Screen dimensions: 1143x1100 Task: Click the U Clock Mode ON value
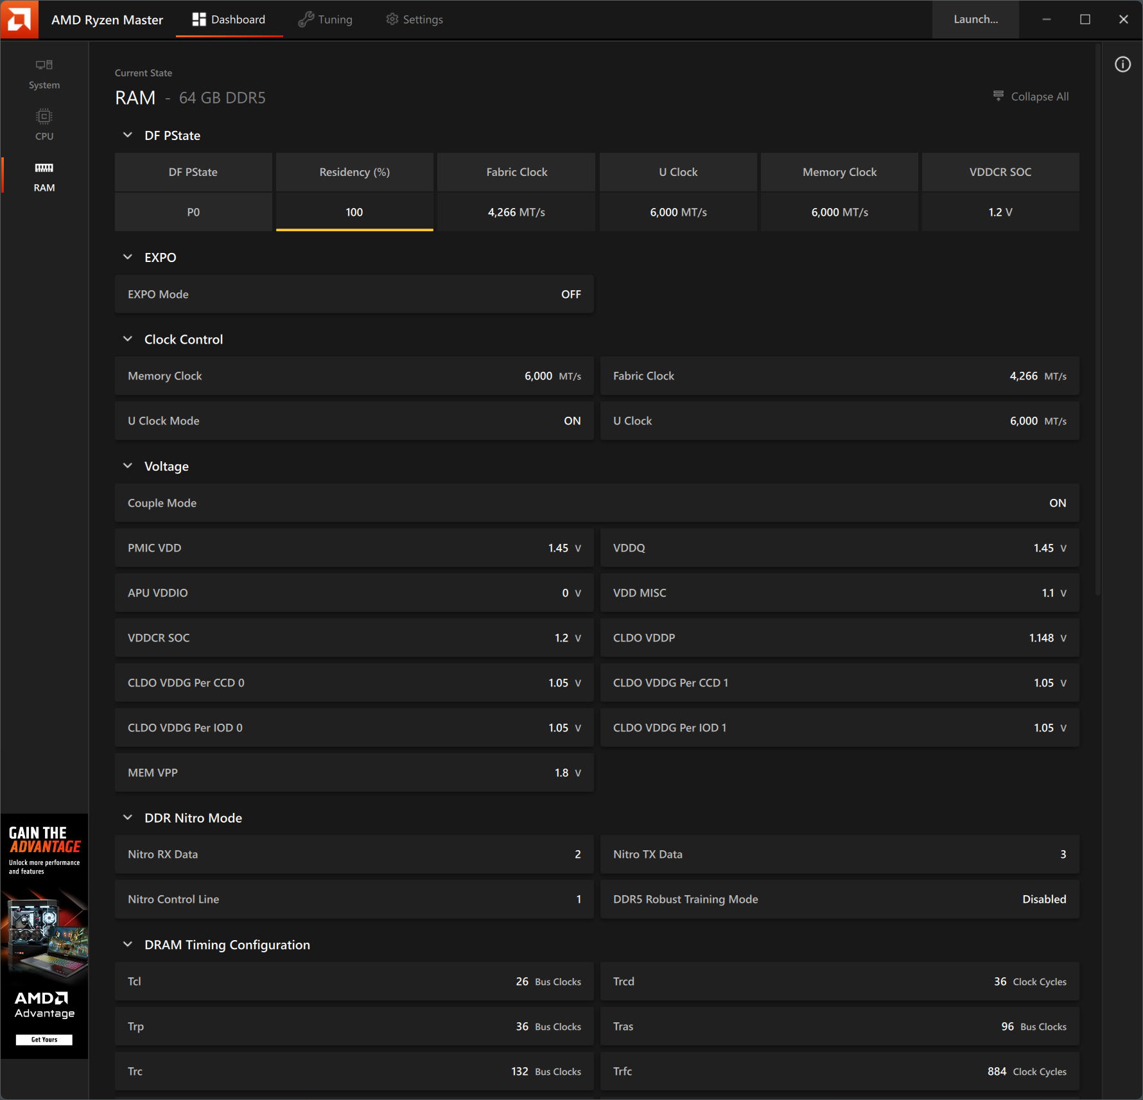pyautogui.click(x=572, y=421)
